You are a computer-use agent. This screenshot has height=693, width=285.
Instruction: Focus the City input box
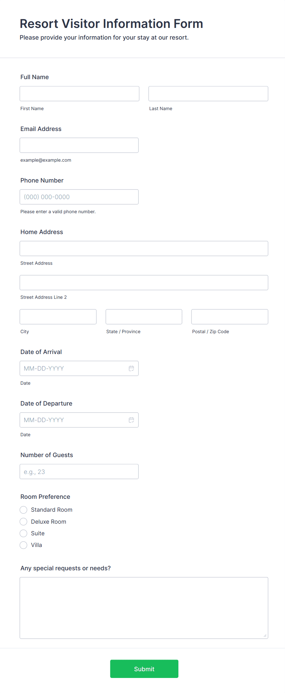click(x=58, y=317)
